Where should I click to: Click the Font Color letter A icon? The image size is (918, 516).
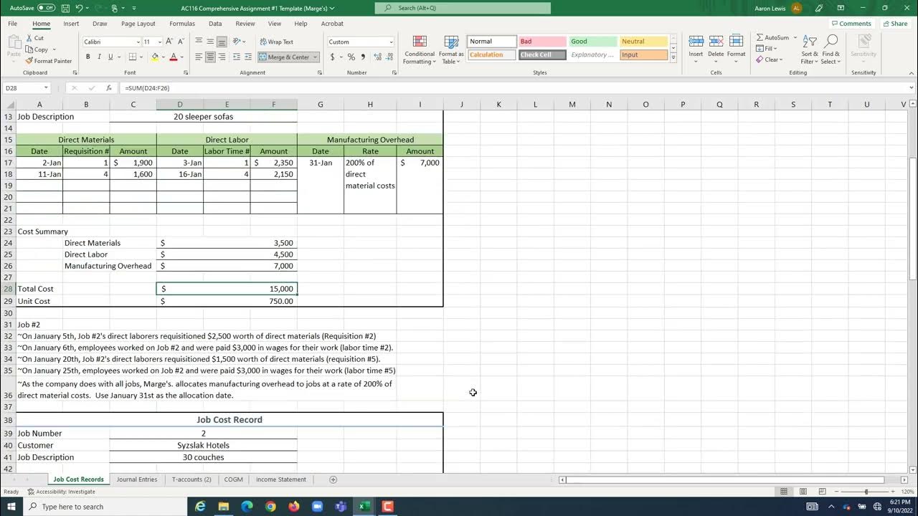click(x=174, y=57)
